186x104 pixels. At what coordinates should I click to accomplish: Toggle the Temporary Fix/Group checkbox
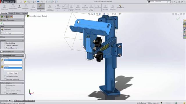pyautogui.click(x=1, y=55)
